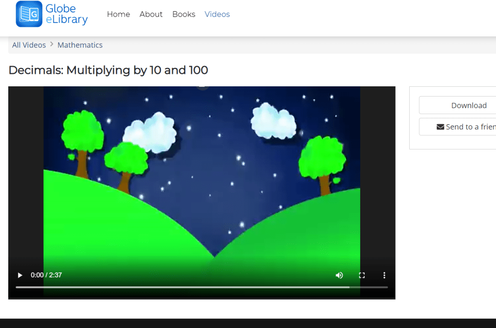The image size is (496, 328).
Task: Click the Decimals: Multiplying by 10 and 100 heading
Action: pos(108,70)
